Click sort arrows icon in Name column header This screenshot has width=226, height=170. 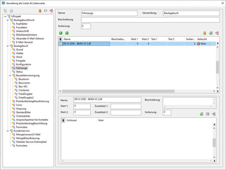click(61, 39)
